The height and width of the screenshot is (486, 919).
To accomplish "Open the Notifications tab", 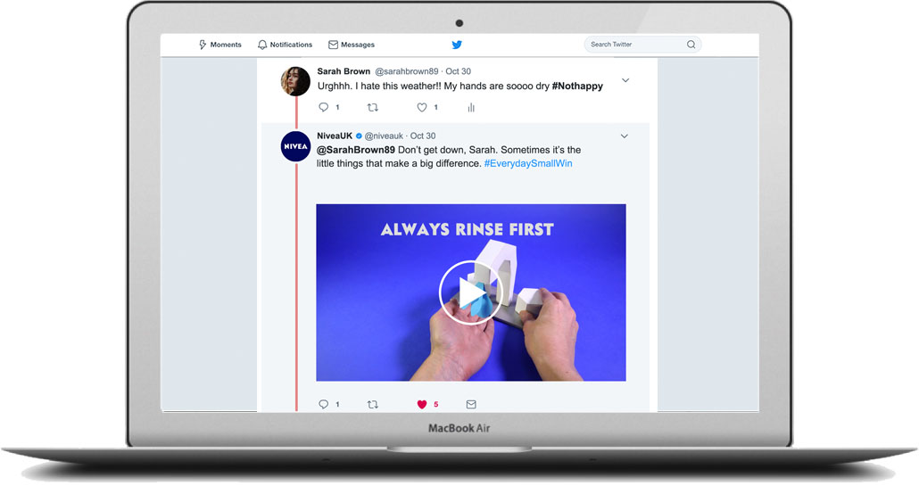I will pyautogui.click(x=285, y=45).
